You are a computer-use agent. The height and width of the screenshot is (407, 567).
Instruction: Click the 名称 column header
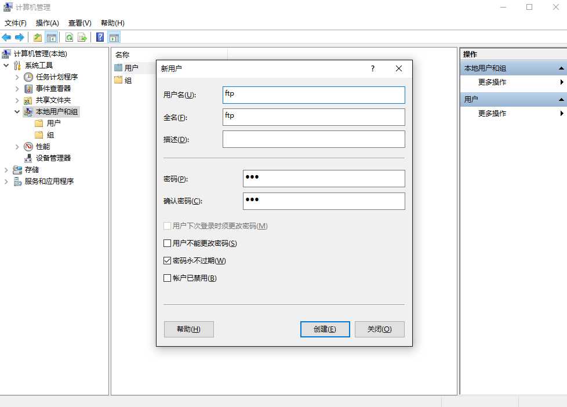click(x=122, y=54)
